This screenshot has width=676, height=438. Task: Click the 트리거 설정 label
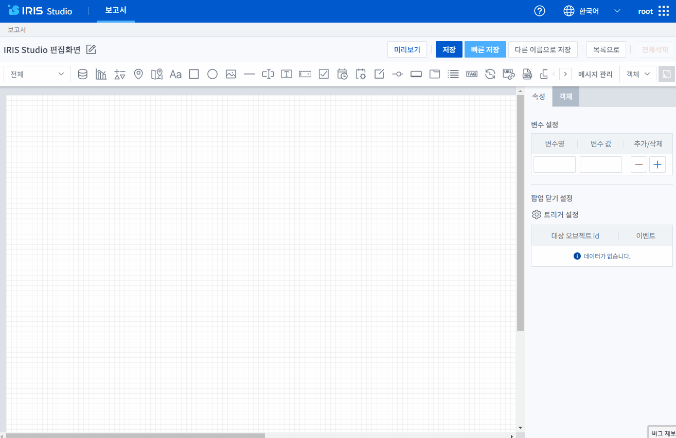coord(561,215)
